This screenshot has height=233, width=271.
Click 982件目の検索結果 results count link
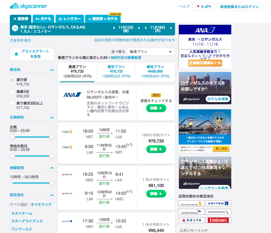tap(126, 58)
